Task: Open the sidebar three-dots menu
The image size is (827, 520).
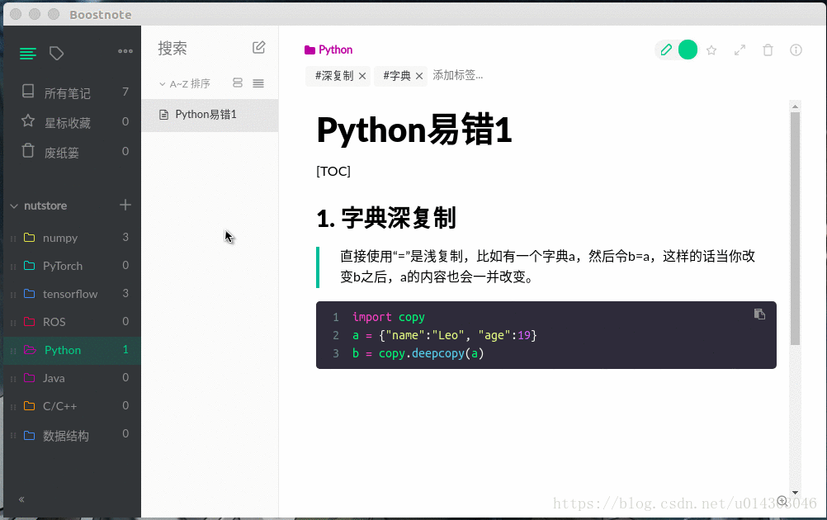Action: (125, 51)
